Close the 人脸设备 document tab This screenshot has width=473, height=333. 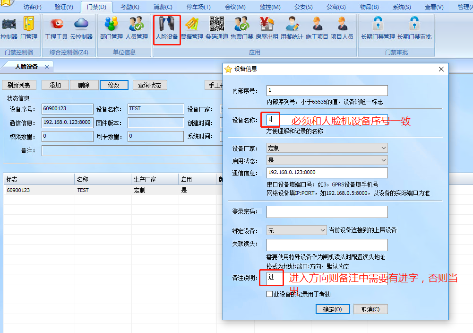47,67
